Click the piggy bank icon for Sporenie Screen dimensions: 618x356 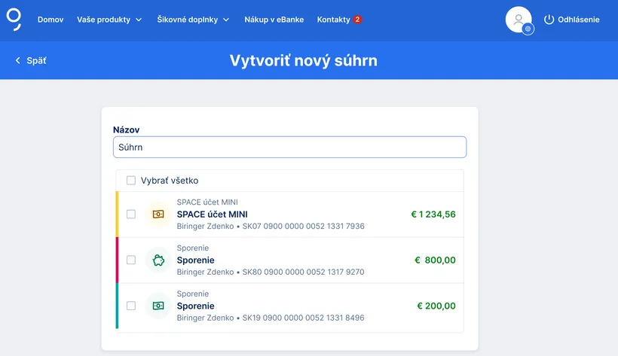158,260
